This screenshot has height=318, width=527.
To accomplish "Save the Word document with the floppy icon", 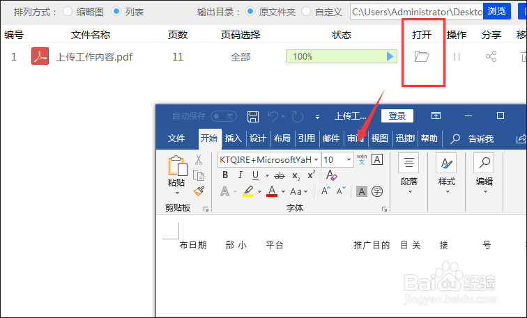I will pyautogui.click(x=253, y=116).
